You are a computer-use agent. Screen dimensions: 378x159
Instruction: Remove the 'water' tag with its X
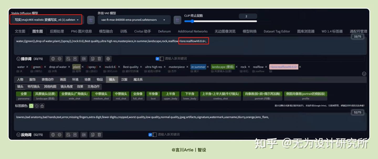[27, 67]
